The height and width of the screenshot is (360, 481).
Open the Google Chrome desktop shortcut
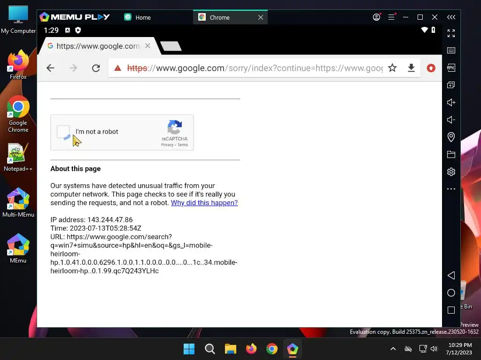(18, 114)
